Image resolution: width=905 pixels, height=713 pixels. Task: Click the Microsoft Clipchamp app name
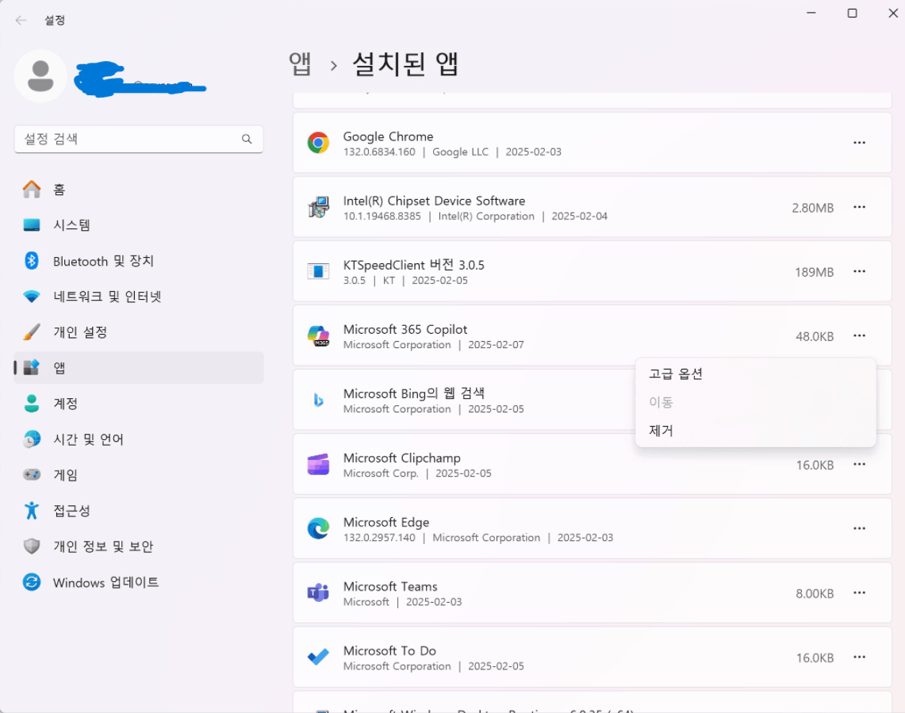401,458
